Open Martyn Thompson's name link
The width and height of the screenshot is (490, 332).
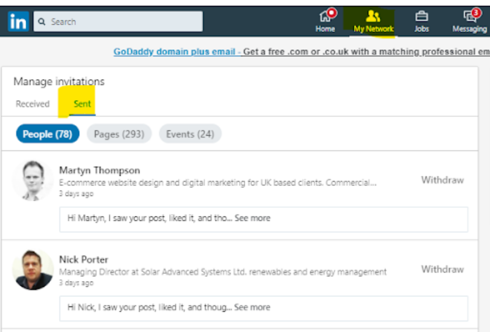[100, 170]
